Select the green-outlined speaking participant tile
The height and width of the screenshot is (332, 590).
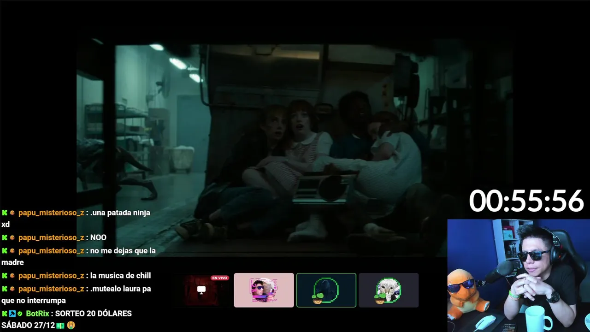(x=326, y=290)
